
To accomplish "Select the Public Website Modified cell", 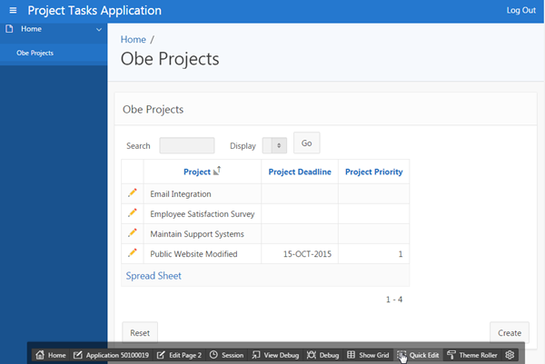I will tap(203, 254).
